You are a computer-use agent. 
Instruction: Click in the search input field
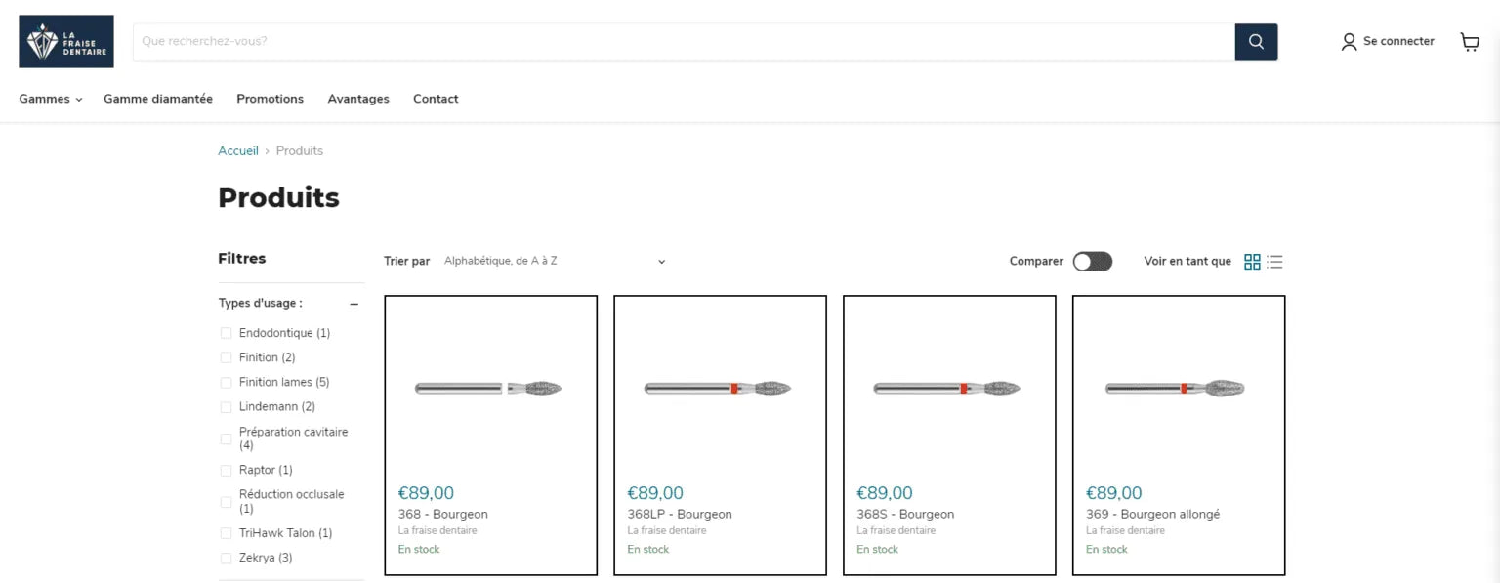tap(684, 41)
